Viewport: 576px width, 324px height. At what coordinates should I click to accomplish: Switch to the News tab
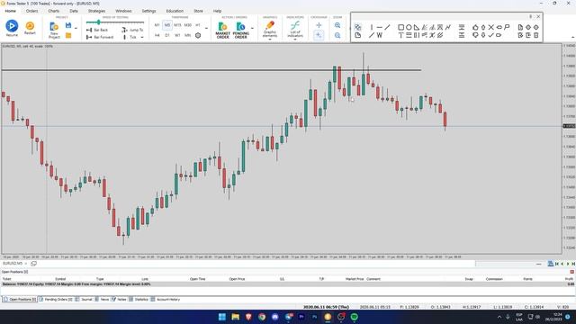(x=102, y=300)
